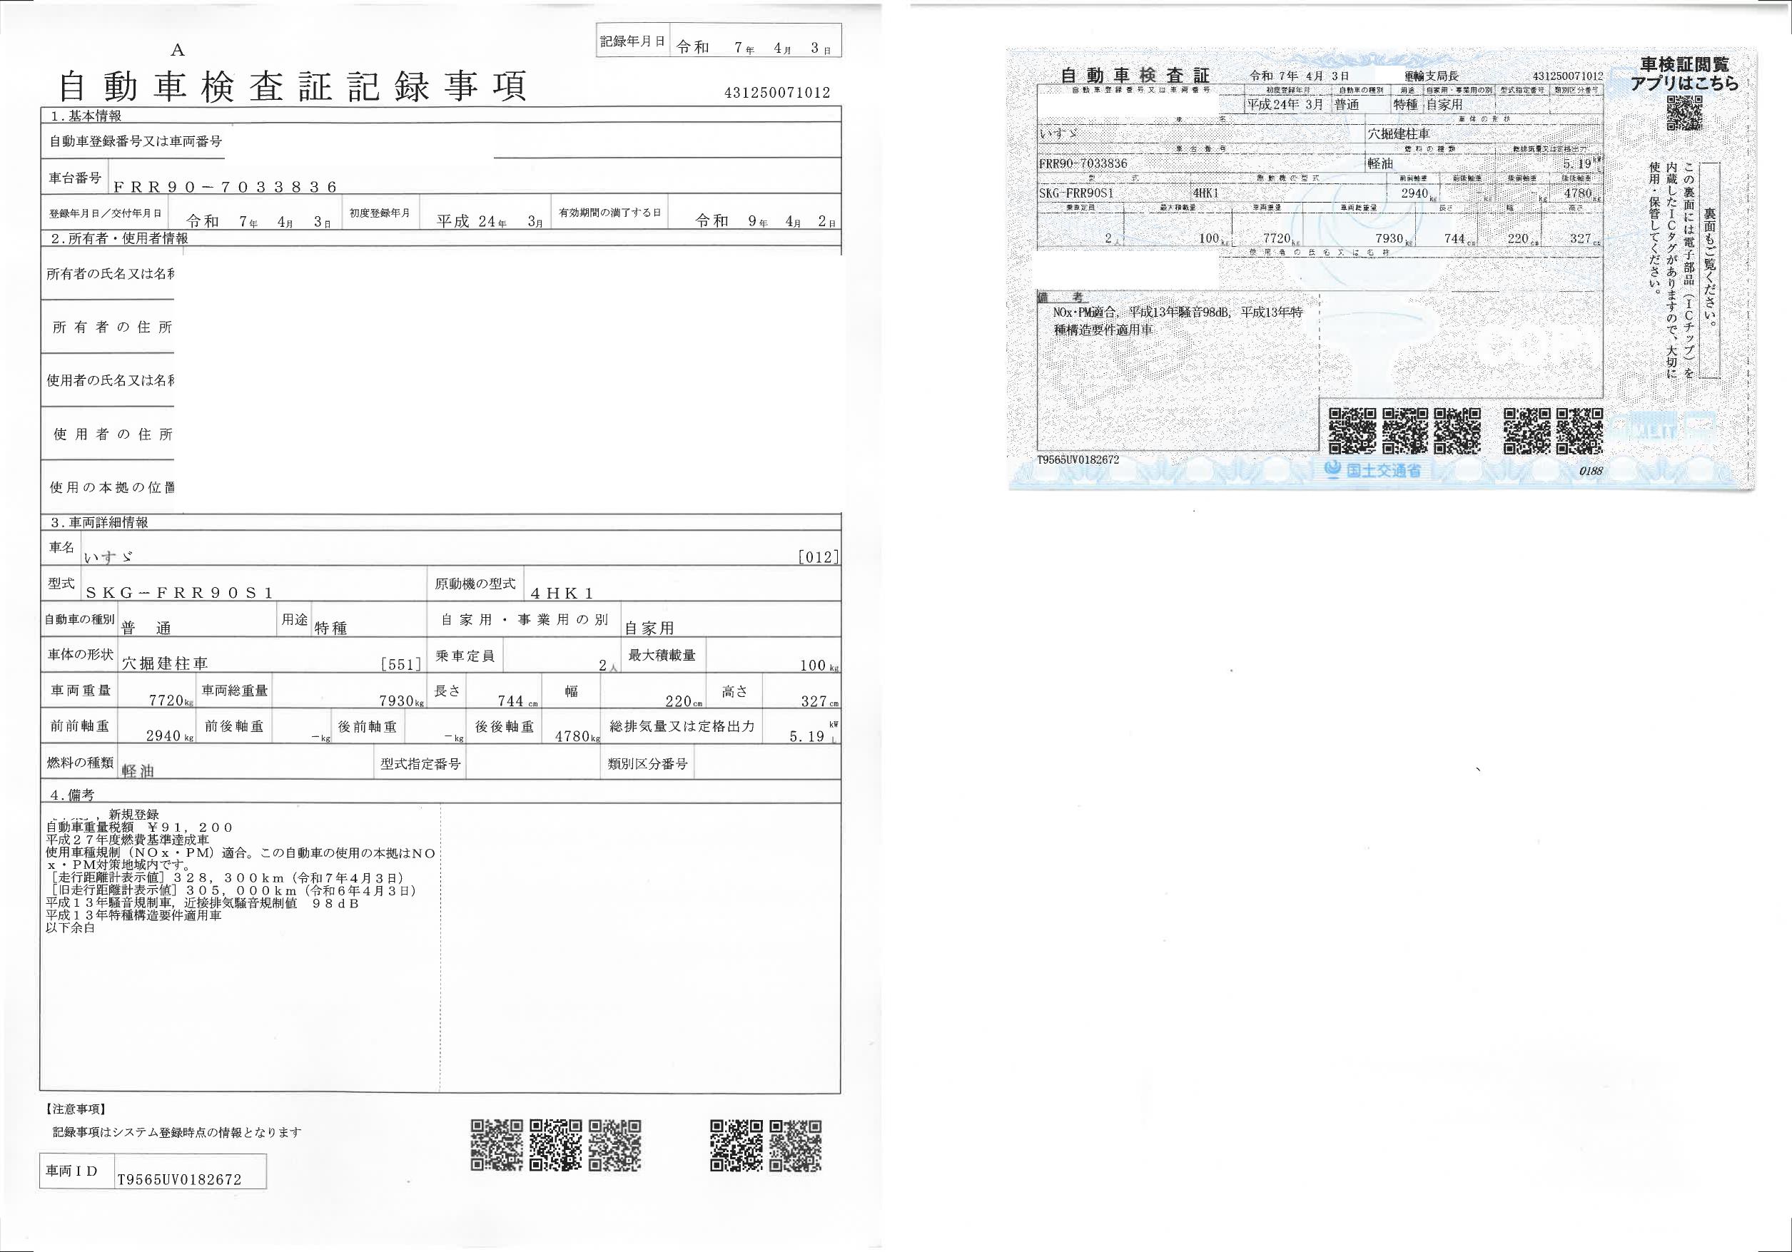This screenshot has height=1252, width=1792.
Task: Select 穴掘建柱車 in the record sheet 車体の形状 row
Action: (165, 664)
